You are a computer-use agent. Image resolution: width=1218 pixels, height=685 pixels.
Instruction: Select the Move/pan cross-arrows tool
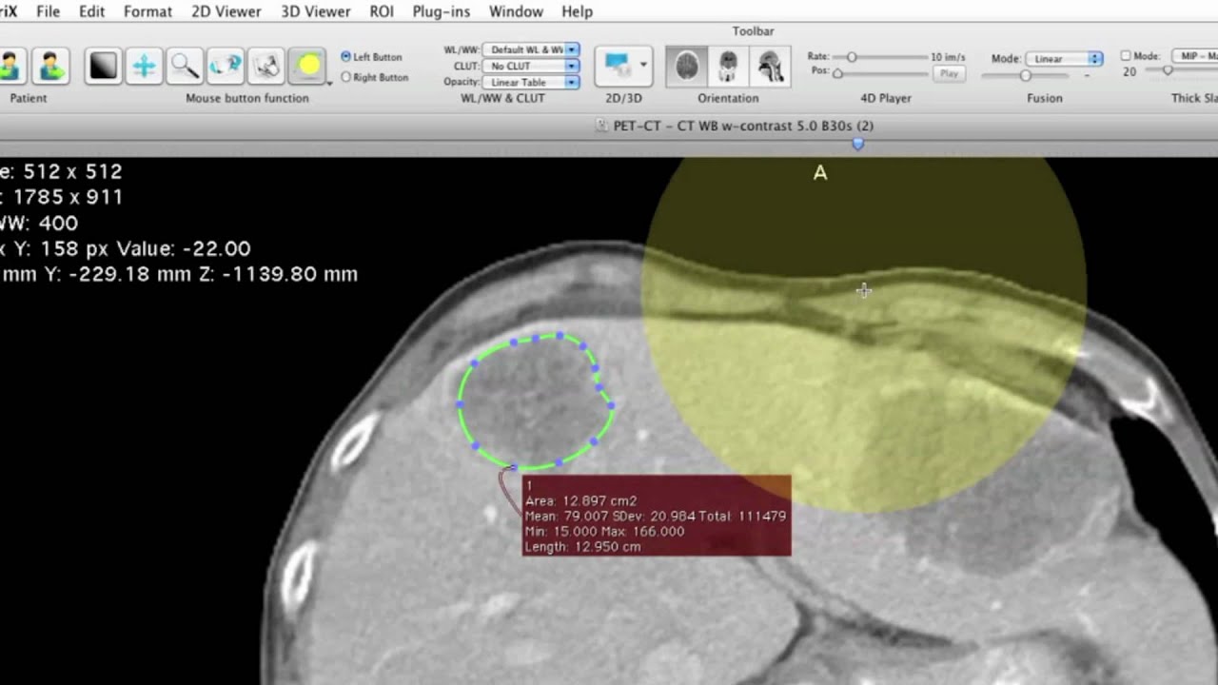144,66
